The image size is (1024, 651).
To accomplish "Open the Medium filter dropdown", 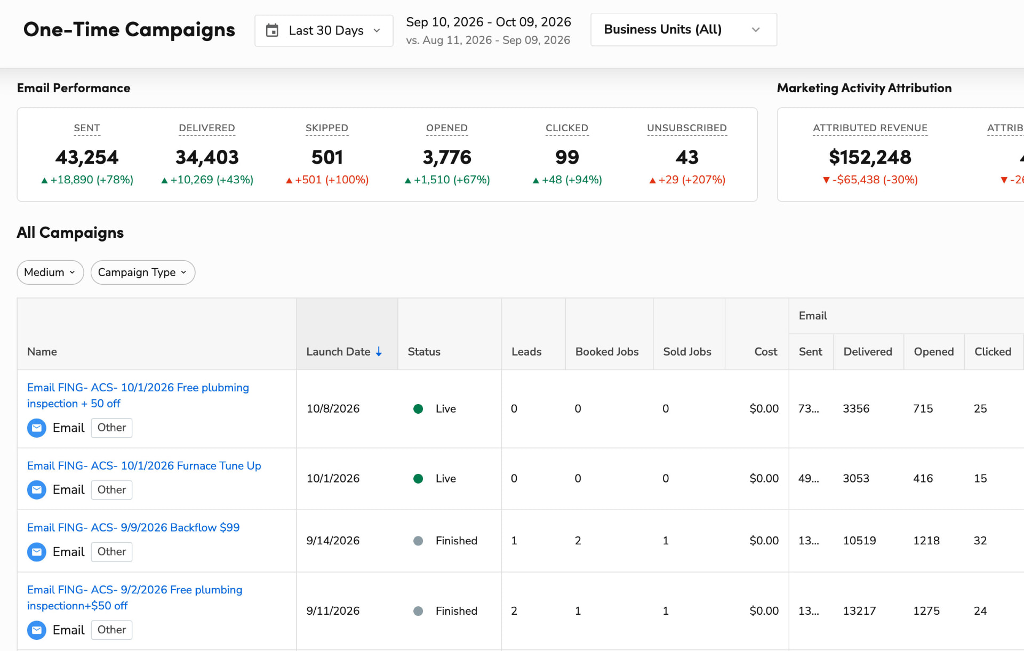I will [50, 272].
